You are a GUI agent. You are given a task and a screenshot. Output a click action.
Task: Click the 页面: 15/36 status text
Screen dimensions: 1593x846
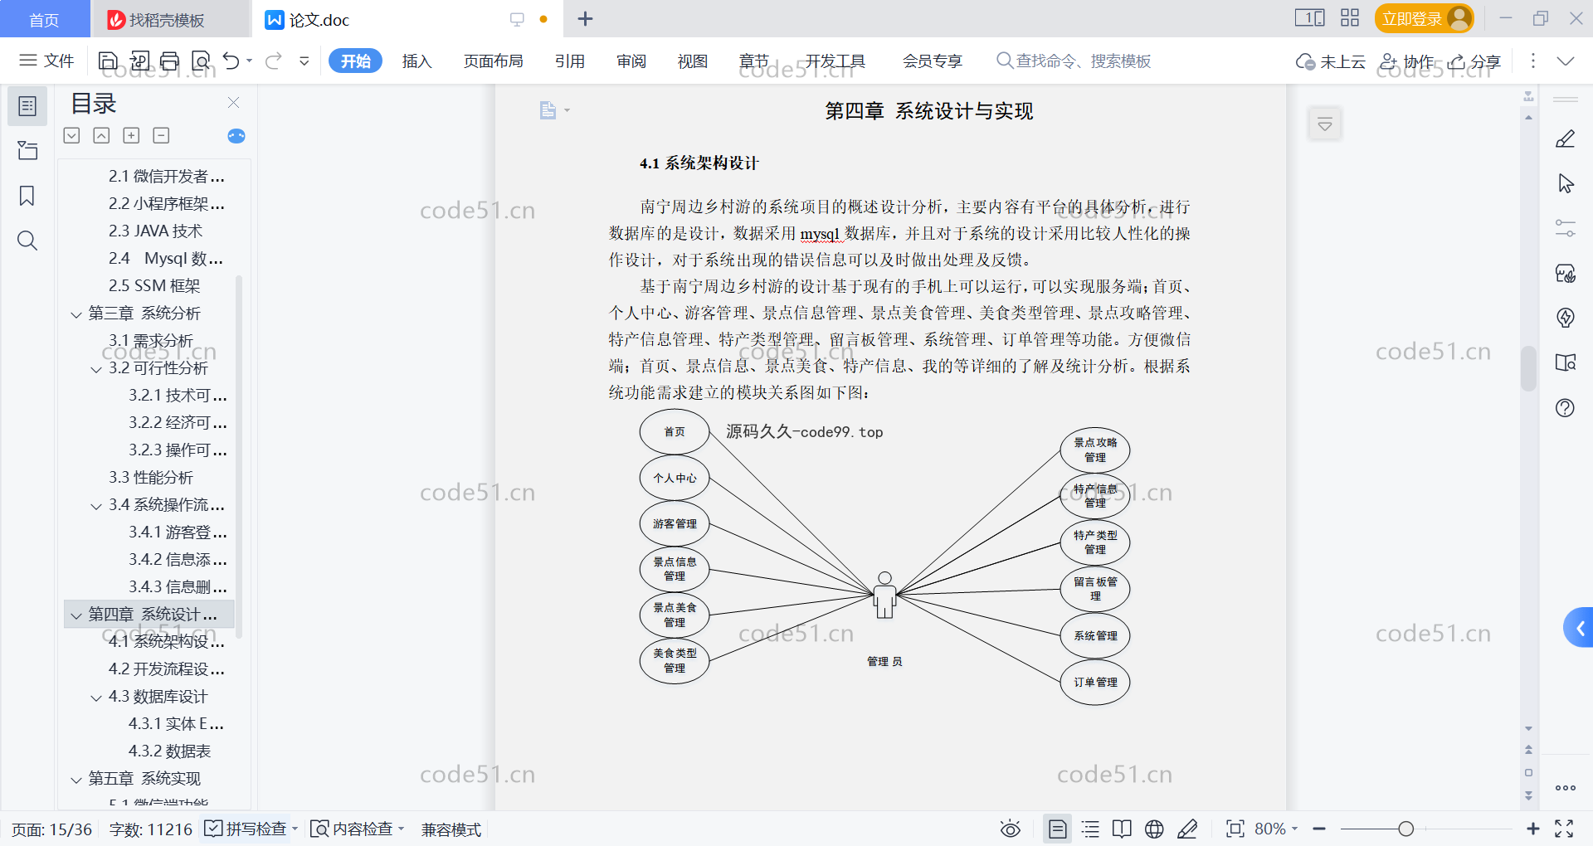coord(51,829)
